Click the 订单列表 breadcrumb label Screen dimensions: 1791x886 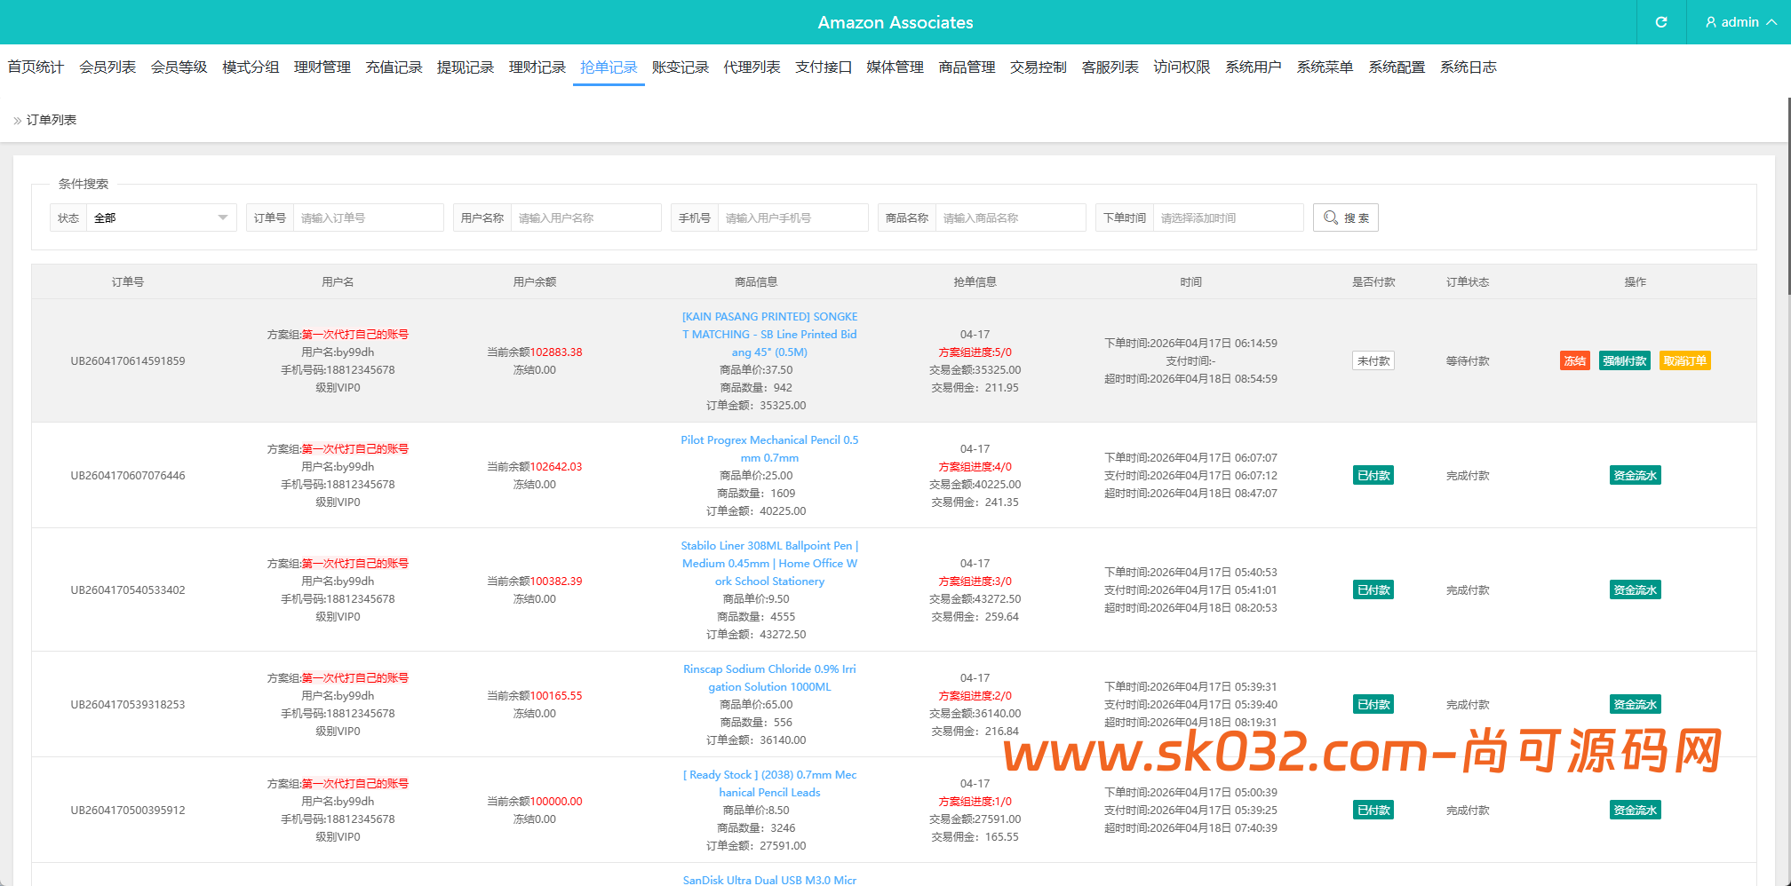pyautogui.click(x=52, y=120)
